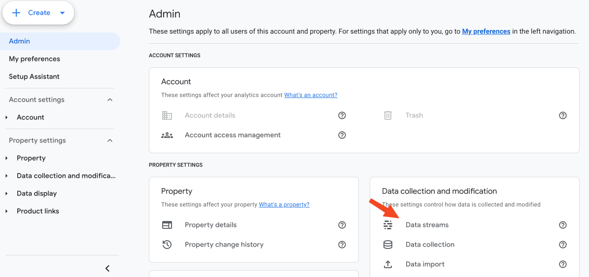Click the Data collection and modification card heading
This screenshot has width=589, height=277.
440,191
